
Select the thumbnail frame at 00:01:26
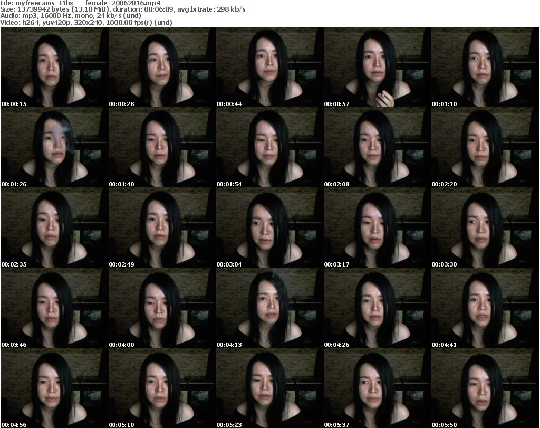click(x=55, y=147)
